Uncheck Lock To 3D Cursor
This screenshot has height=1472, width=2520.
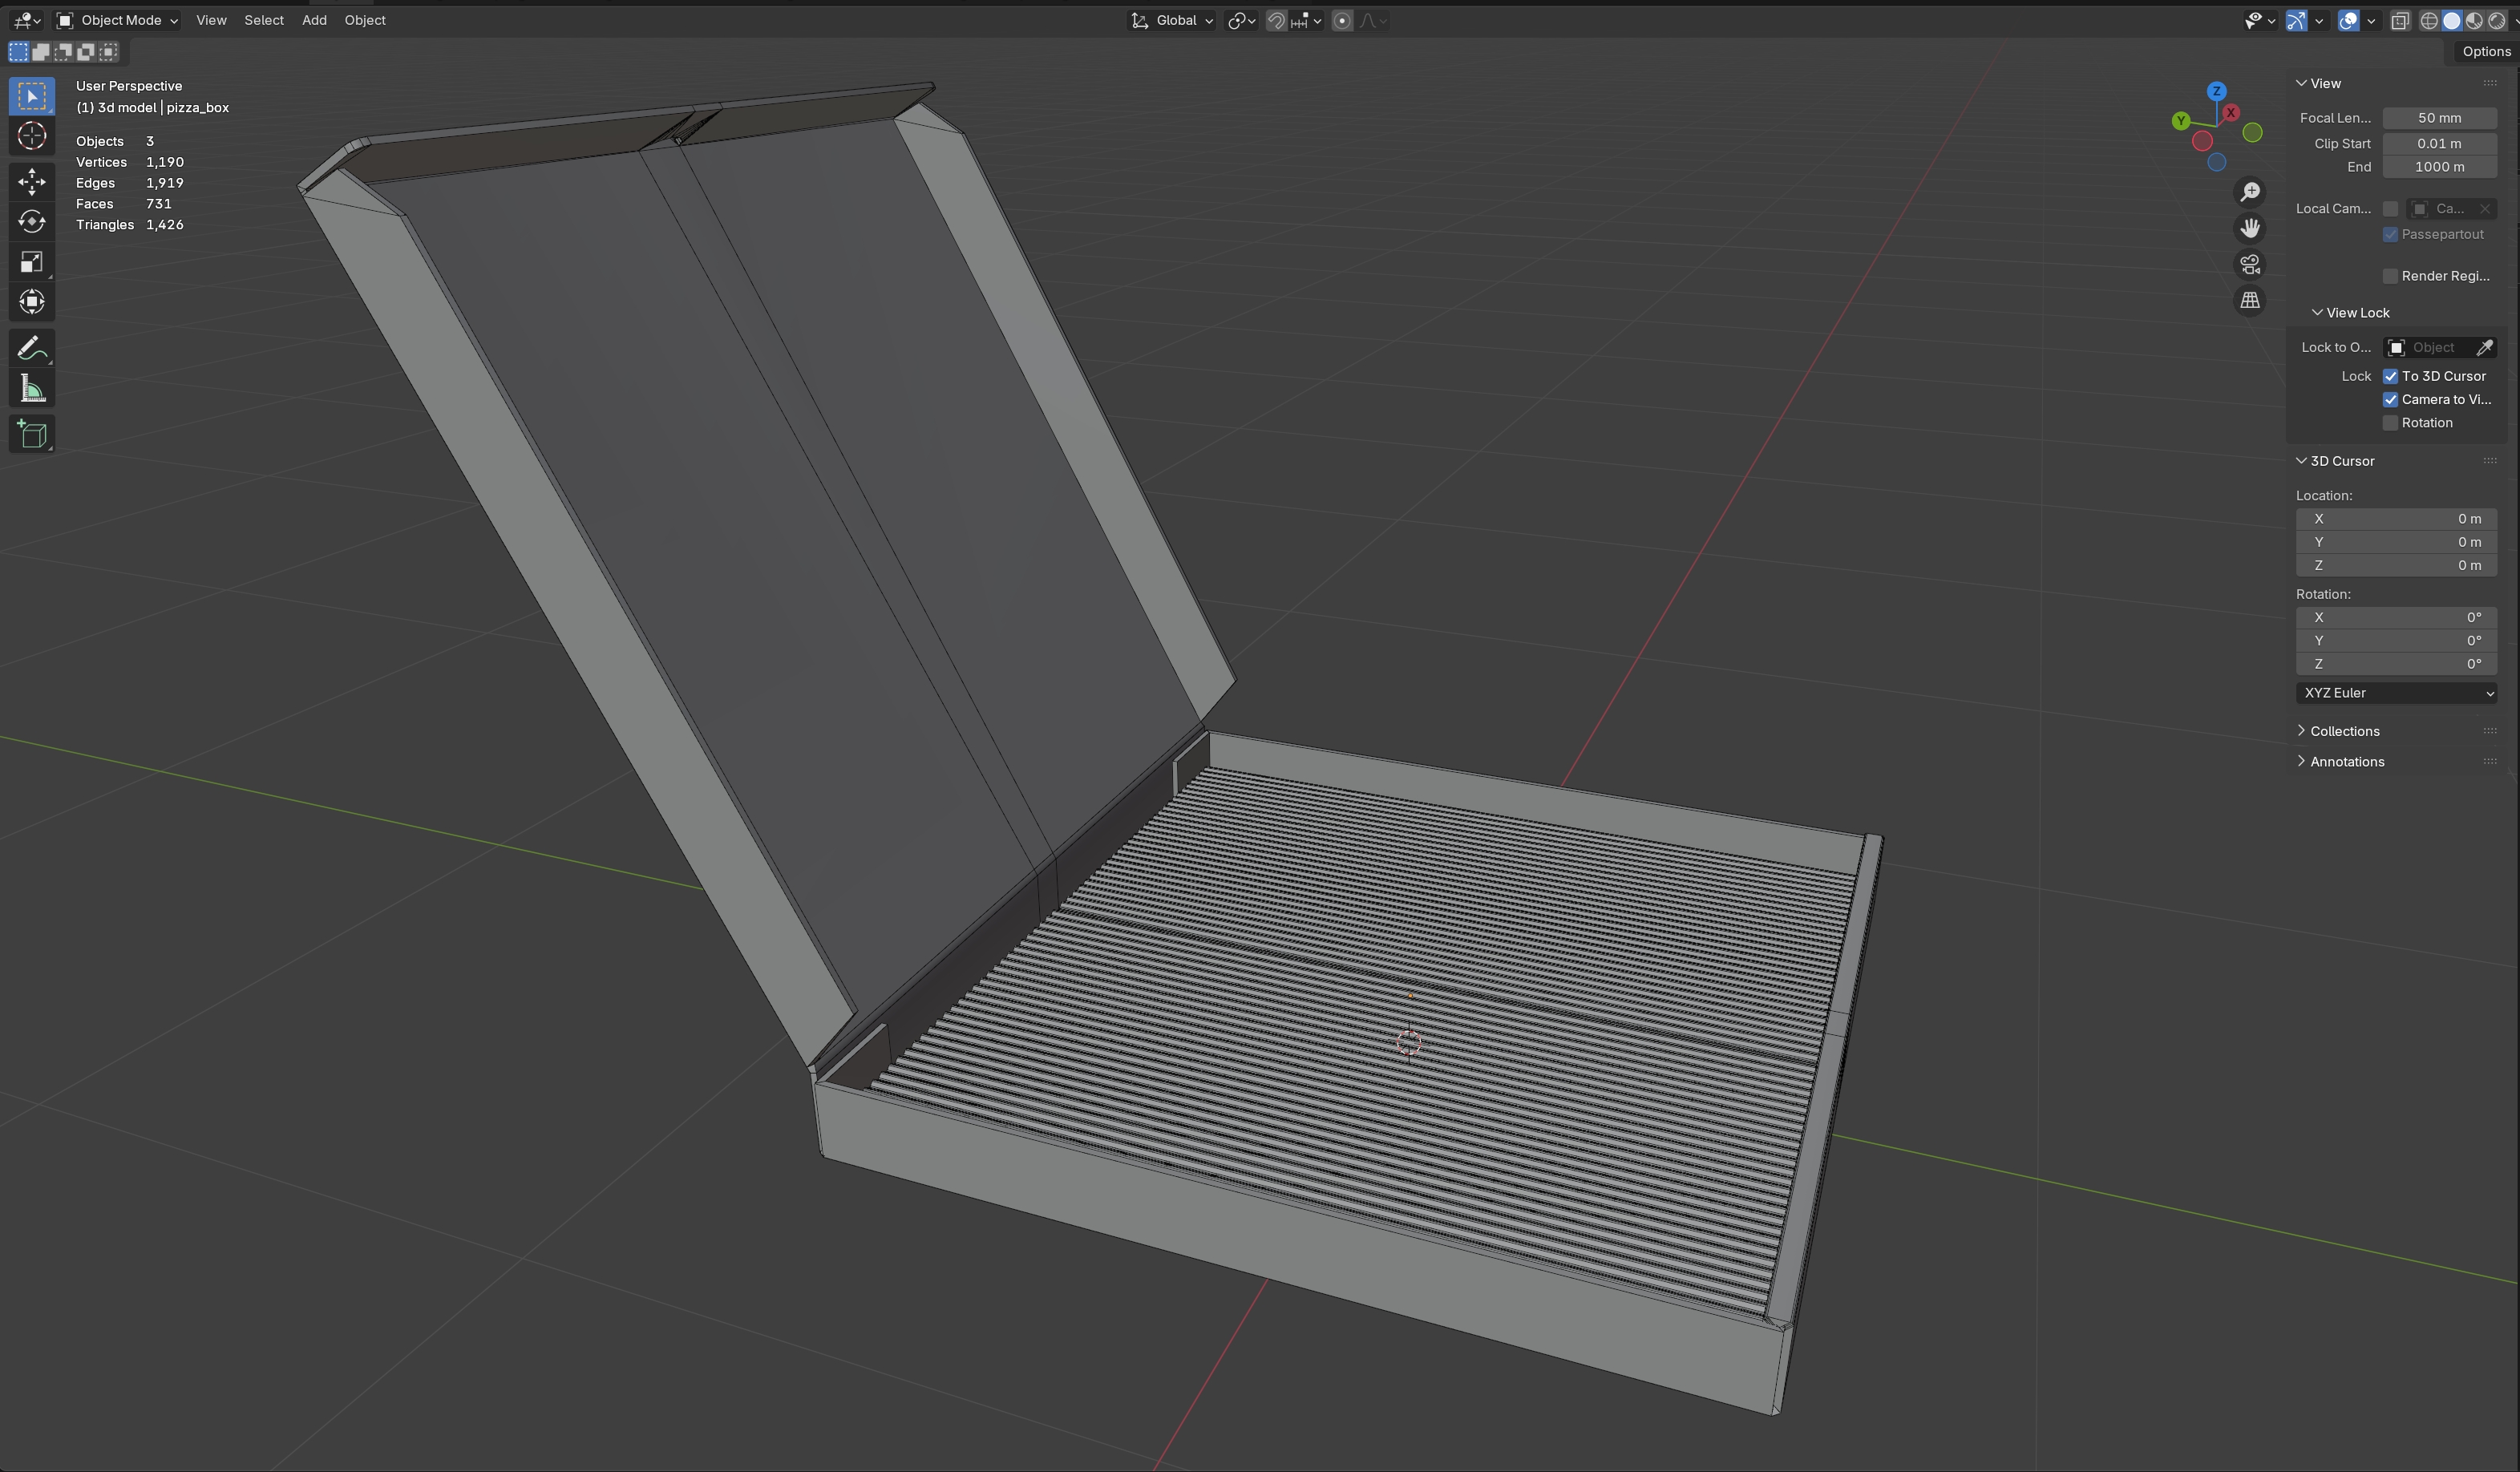[2391, 376]
